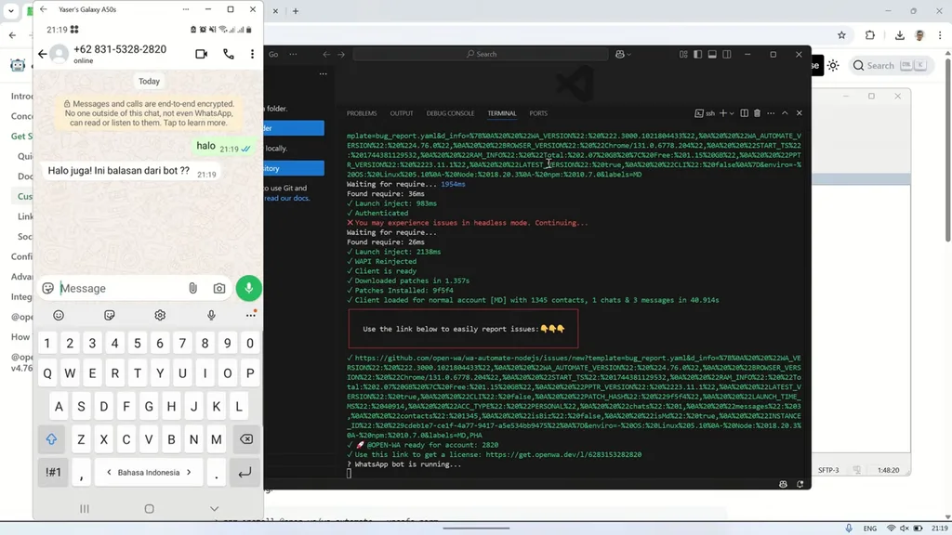Tap the Message text field
Screen dimensions: 952x535
(120, 288)
